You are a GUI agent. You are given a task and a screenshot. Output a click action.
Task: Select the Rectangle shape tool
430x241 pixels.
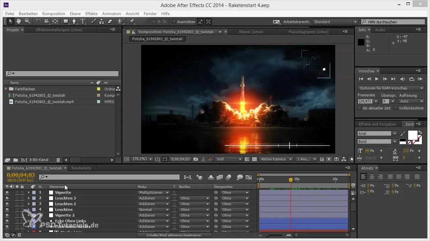click(x=66, y=21)
